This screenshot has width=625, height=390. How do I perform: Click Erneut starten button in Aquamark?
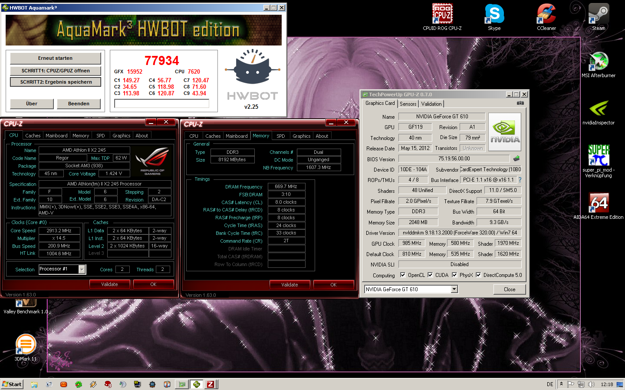pos(56,58)
